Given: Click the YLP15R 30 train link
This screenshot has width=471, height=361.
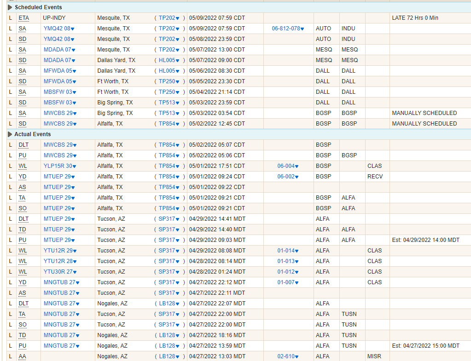Looking at the screenshot, I should point(58,166).
